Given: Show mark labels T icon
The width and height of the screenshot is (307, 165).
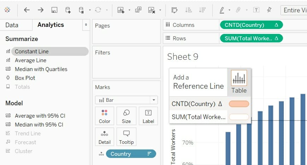Looking at the screenshot, I should (256, 10).
